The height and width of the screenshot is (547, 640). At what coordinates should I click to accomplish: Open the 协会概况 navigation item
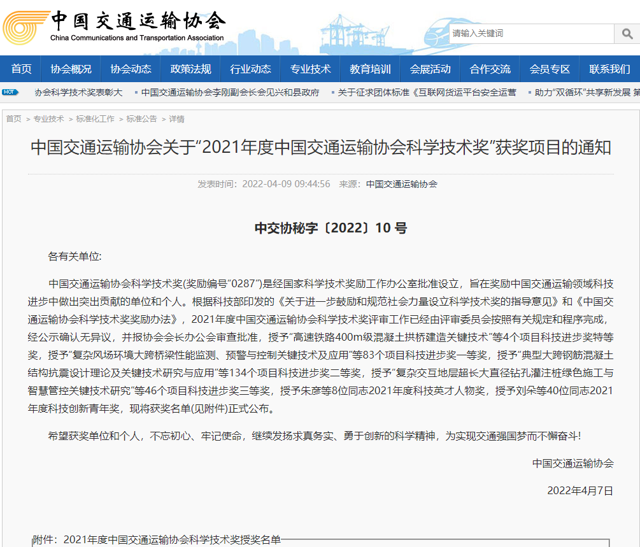(71, 69)
